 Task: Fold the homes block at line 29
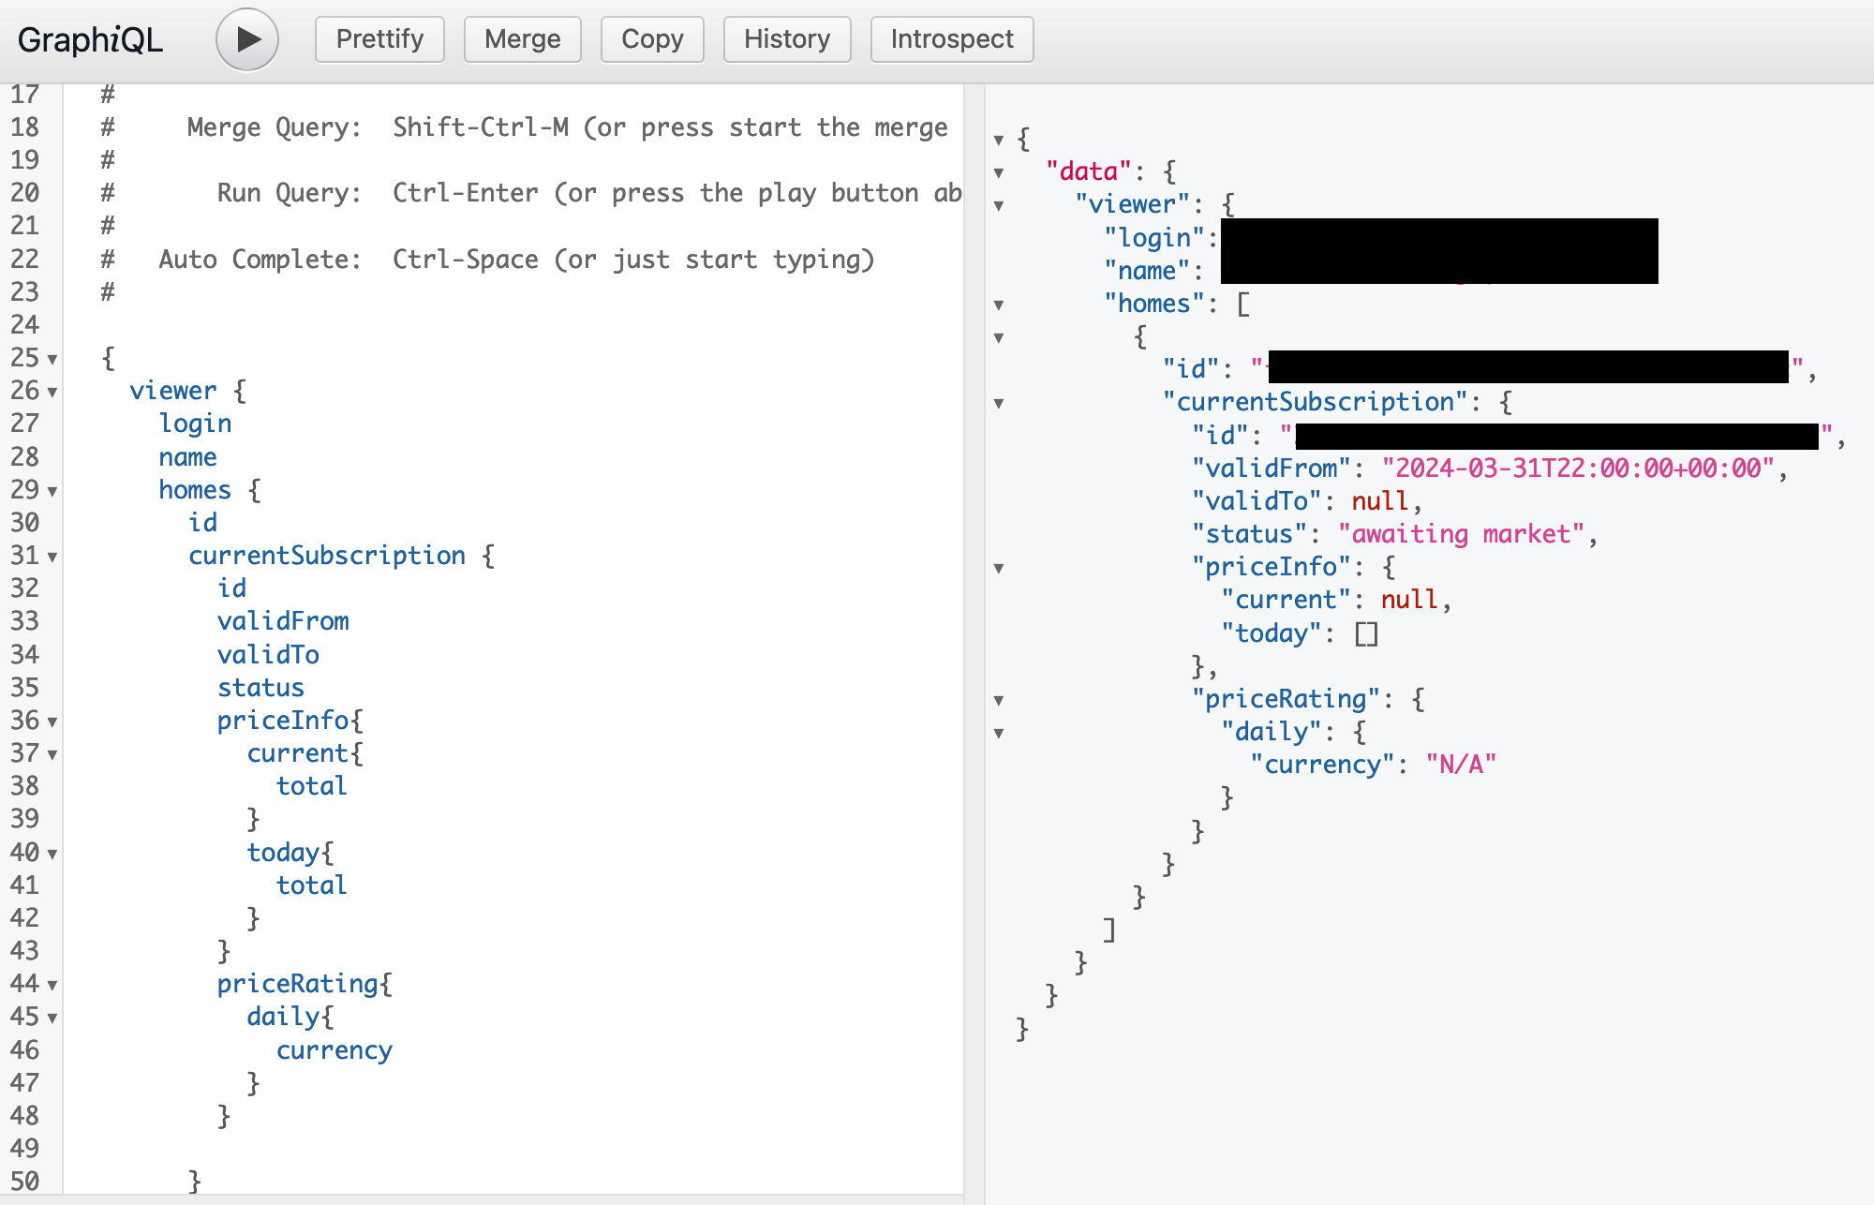pyautogui.click(x=52, y=492)
